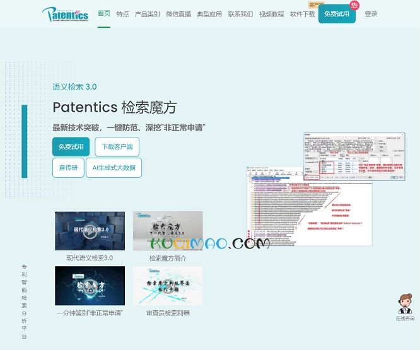
Task: Open the 软件下载 menu item
Action: tap(303, 14)
